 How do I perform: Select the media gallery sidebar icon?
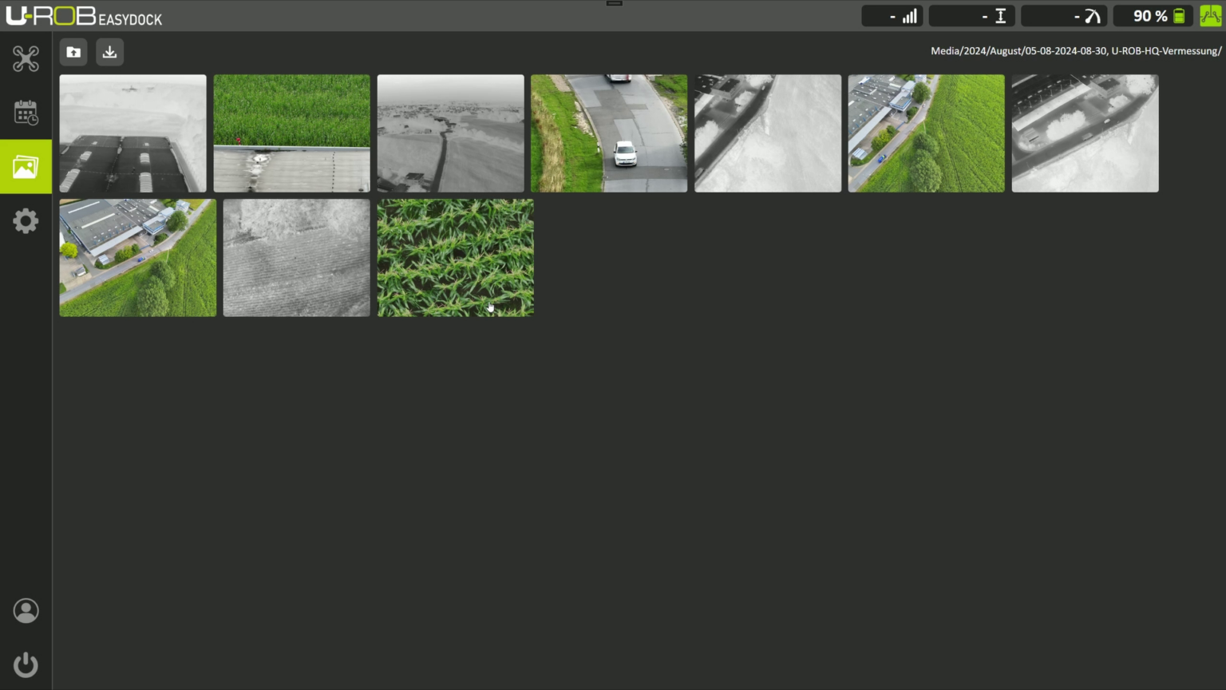coord(26,166)
